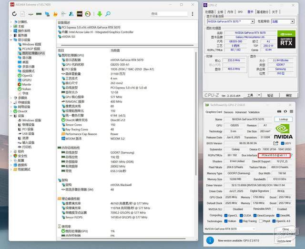Viewport: 305px width, 249px height.
Task: Toggle UEFI checkbox in GPU-Z
Action: (x=283, y=143)
